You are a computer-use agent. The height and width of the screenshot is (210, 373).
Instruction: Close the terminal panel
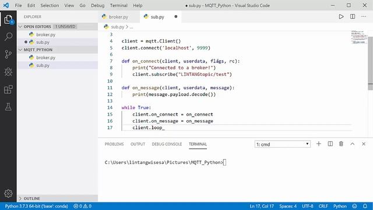tap(364, 144)
